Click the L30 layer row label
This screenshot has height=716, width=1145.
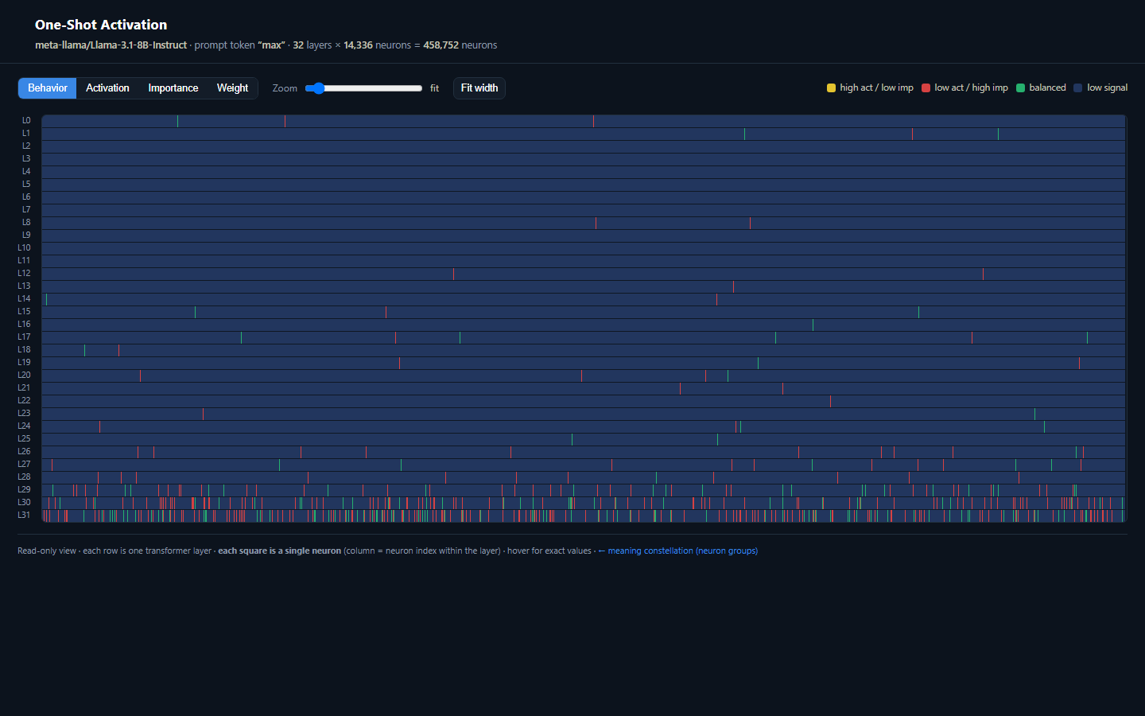pyautogui.click(x=24, y=503)
